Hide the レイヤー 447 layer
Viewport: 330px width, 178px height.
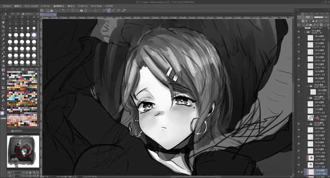point(298,80)
